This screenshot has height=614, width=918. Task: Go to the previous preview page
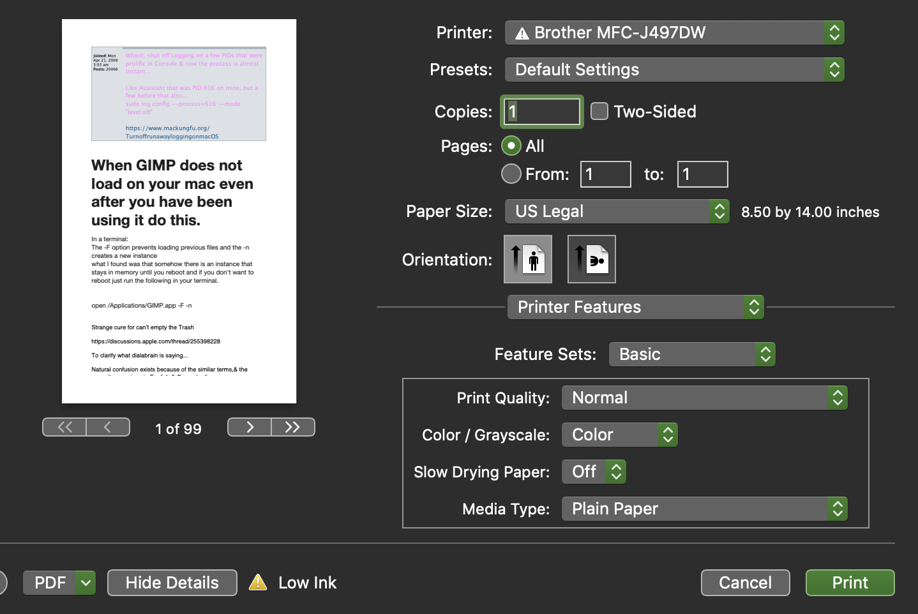(108, 427)
